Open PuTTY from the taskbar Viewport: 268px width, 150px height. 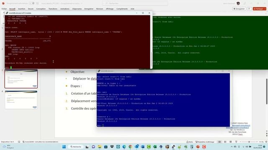(x=173, y=147)
